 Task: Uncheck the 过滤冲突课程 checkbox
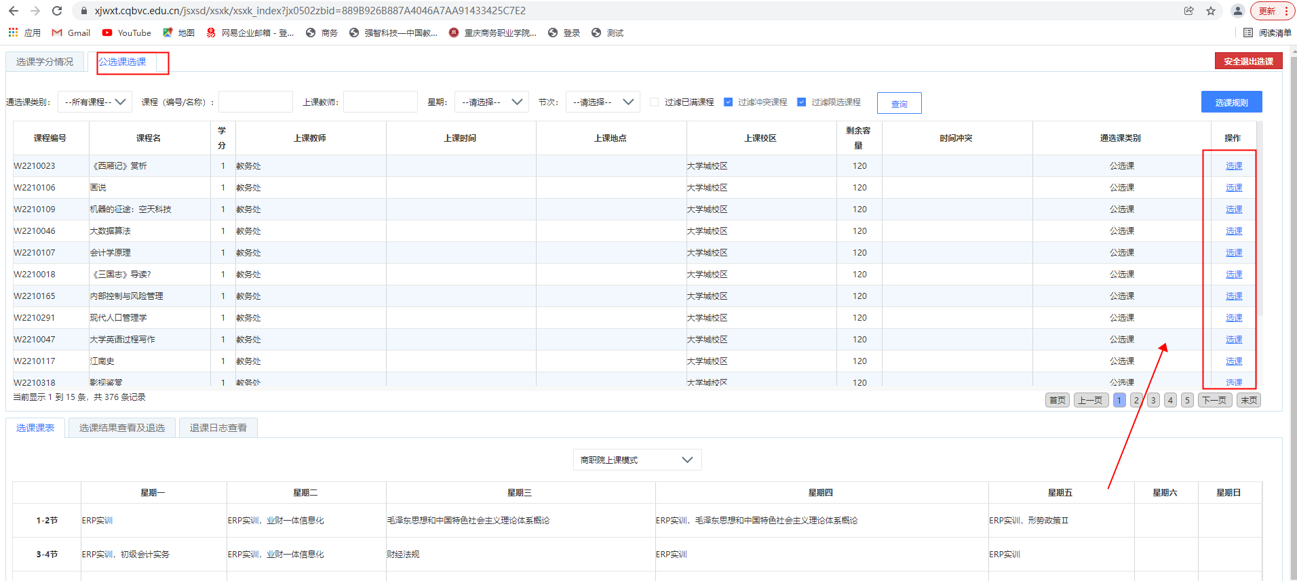pyautogui.click(x=728, y=102)
